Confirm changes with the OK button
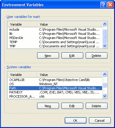 click(75, 121)
